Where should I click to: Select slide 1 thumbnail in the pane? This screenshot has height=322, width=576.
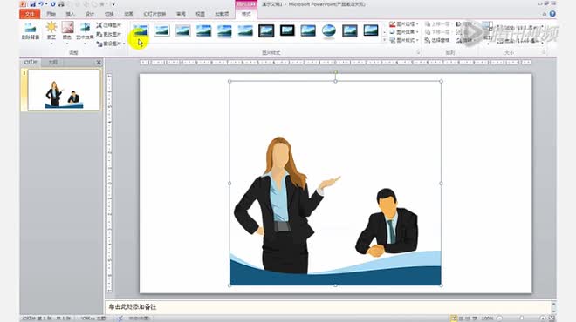coord(64,90)
